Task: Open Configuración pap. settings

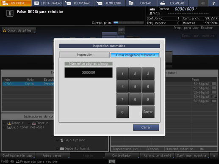Action: click(x=18, y=156)
